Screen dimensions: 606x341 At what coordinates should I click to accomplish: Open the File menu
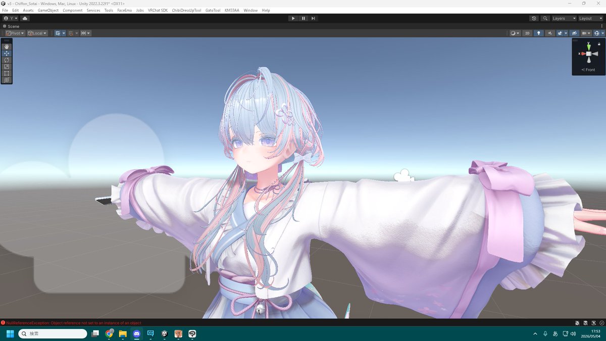coord(5,10)
